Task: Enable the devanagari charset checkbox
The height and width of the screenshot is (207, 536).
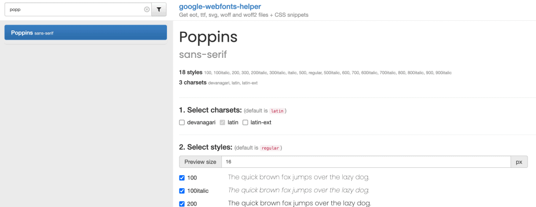Action: click(182, 123)
